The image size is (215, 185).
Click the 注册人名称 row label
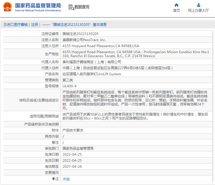pos(50,40)
